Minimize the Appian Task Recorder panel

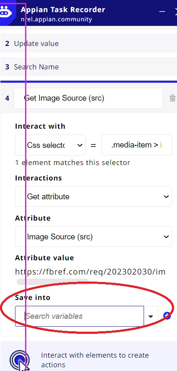pos(162,11)
